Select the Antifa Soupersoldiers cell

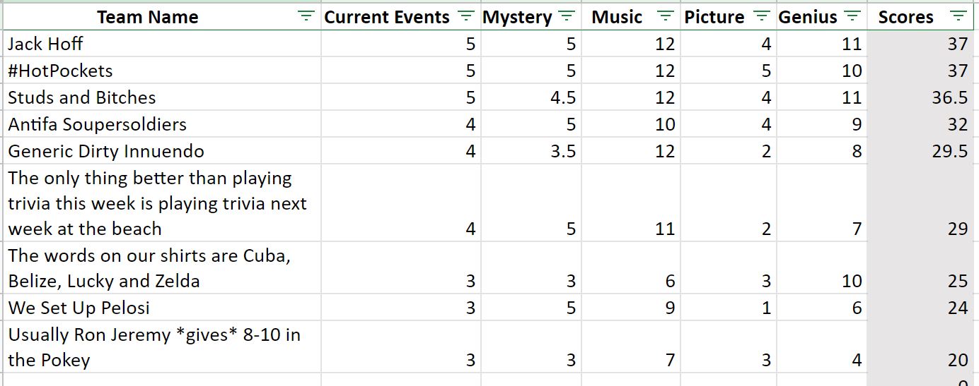pyautogui.click(x=162, y=124)
